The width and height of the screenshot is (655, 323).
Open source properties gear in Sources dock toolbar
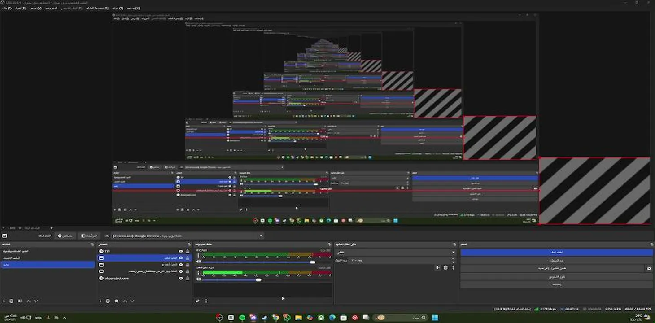click(116, 301)
